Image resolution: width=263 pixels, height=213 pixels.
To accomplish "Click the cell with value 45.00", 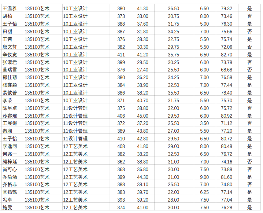I will pos(142,116).
